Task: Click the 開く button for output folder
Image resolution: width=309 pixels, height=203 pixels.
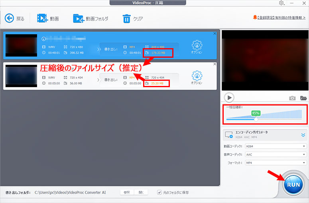Action: point(141,193)
